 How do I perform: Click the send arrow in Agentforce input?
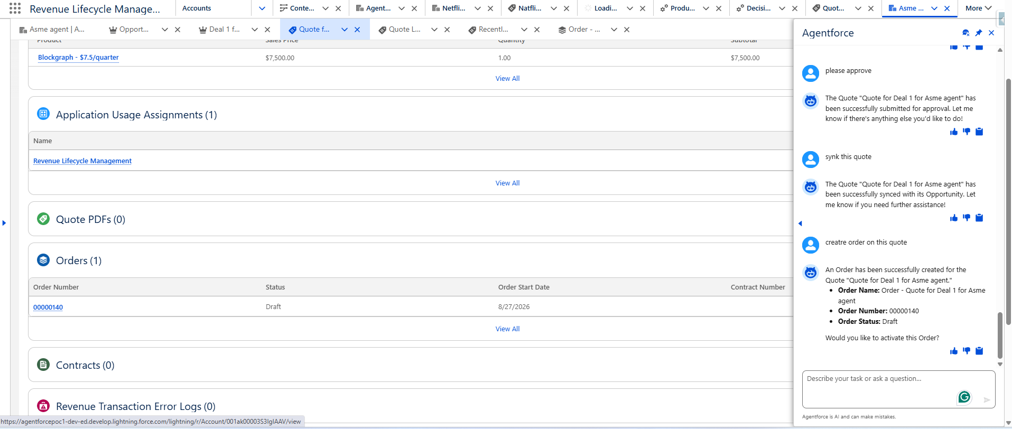(987, 400)
